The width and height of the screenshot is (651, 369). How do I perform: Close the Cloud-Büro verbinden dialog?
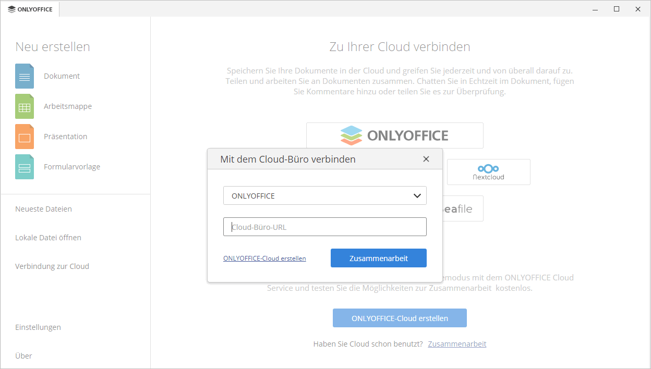point(426,159)
